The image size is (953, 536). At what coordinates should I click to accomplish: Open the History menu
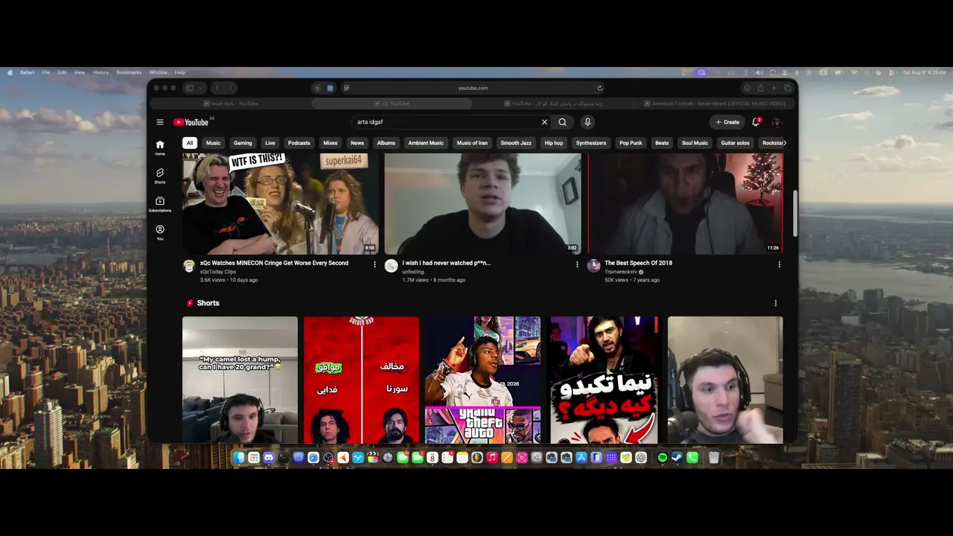[101, 72]
